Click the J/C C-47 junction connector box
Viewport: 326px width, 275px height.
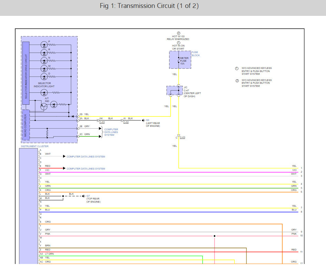pos(175,91)
